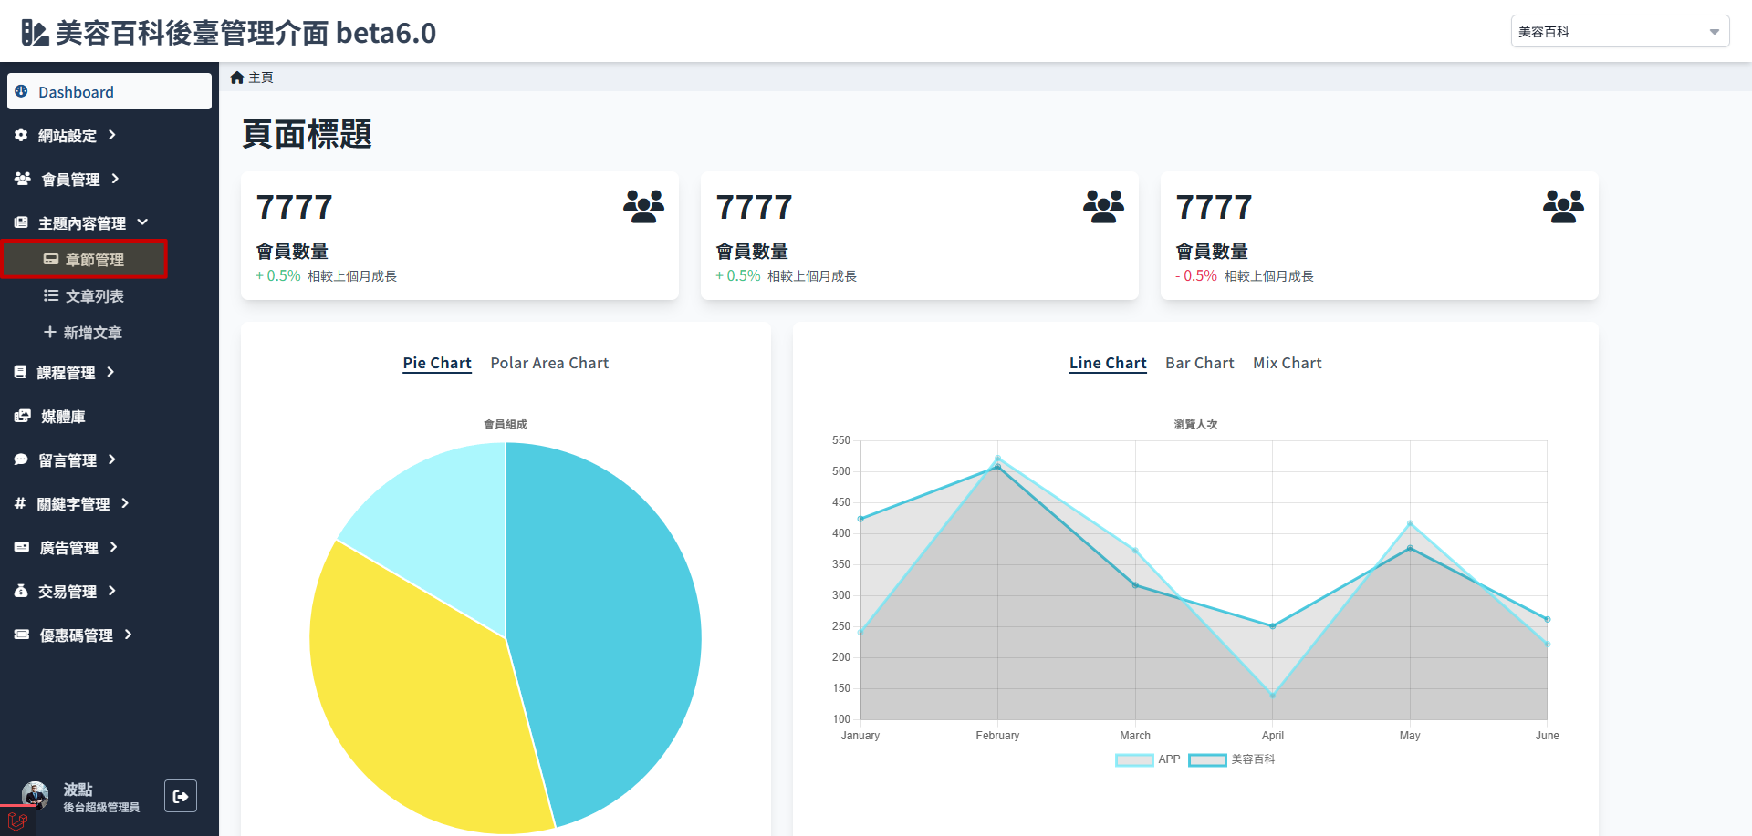This screenshot has width=1752, height=836.
Task: Expand the 關鍵字管理 chevron
Action: tap(125, 503)
